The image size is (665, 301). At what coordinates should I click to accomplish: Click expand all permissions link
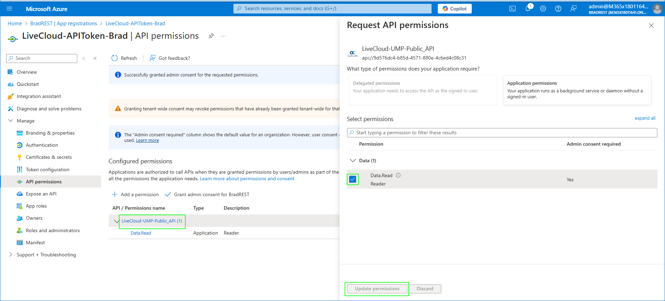pyautogui.click(x=645, y=118)
